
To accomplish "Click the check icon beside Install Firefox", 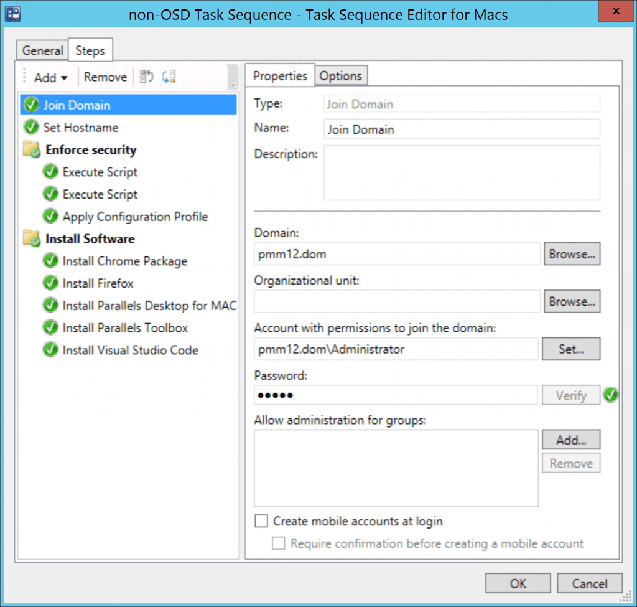I will [50, 283].
